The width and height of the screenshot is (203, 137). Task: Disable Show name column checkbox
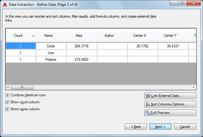pyautogui.click(x=7, y=109)
